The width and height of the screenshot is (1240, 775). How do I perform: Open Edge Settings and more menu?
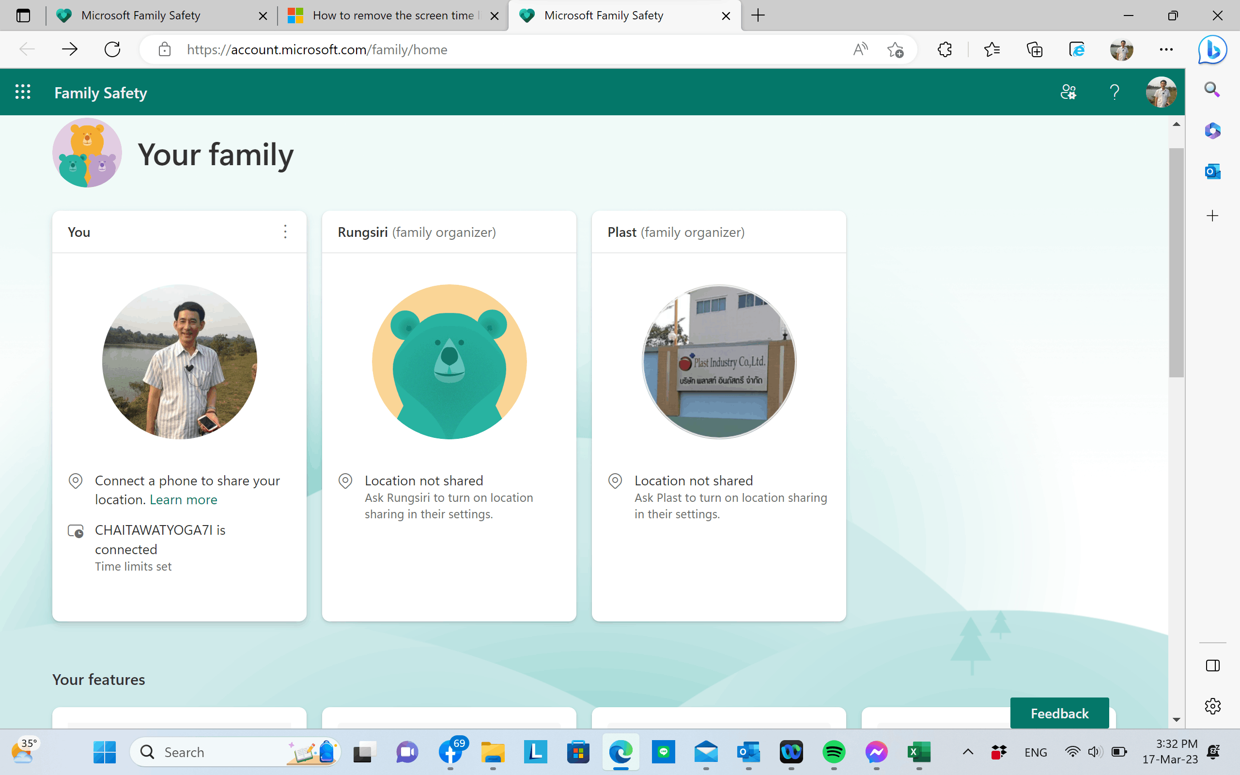1166,50
